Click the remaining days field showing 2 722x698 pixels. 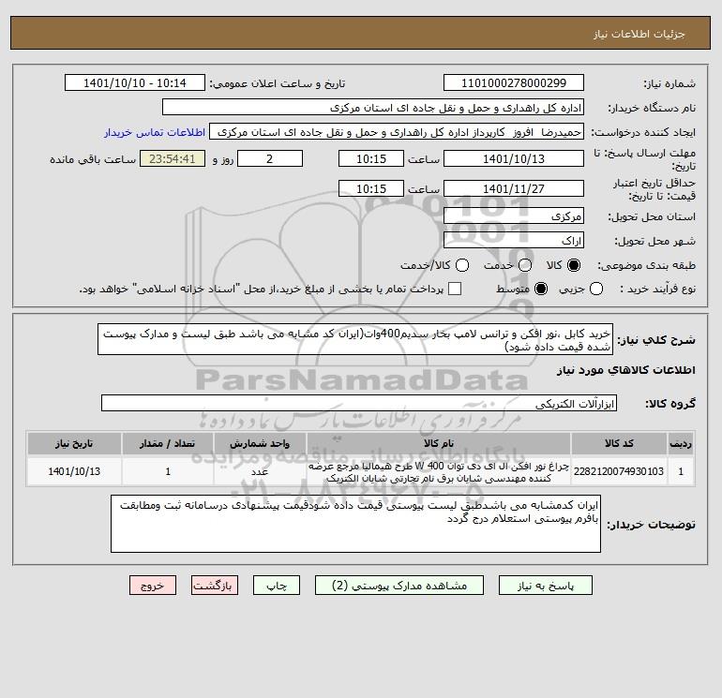click(x=270, y=158)
